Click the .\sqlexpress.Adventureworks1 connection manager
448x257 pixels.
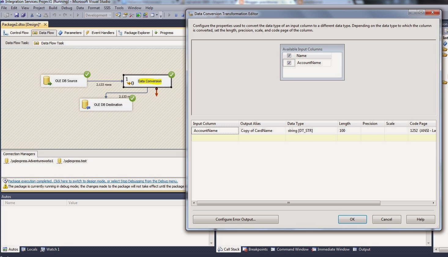[29, 161]
